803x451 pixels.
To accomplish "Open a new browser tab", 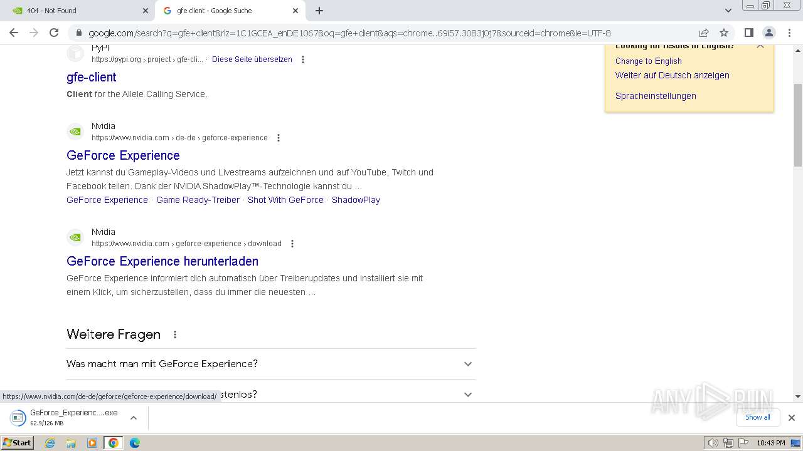I will tap(319, 11).
